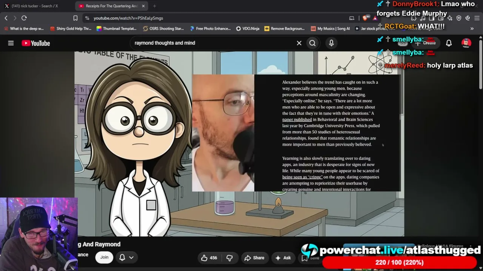The image size is (483, 271).
Task: Open My Musics | Song AI bookmark
Action: [330, 29]
